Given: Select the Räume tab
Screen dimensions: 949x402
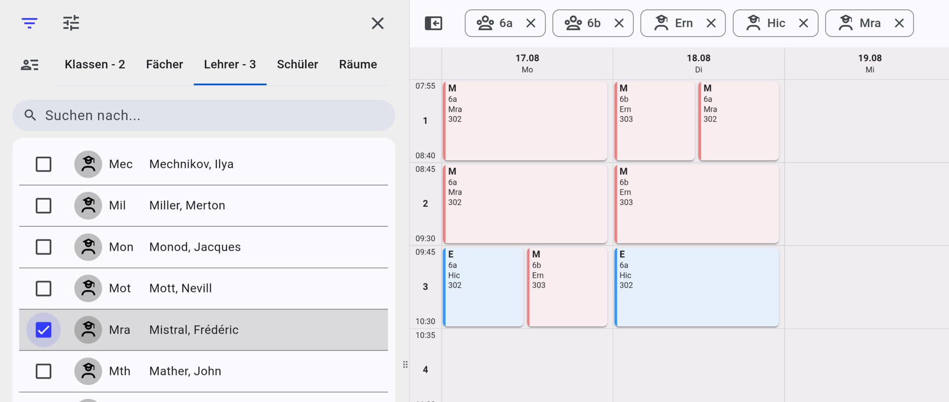Looking at the screenshot, I should [x=358, y=64].
